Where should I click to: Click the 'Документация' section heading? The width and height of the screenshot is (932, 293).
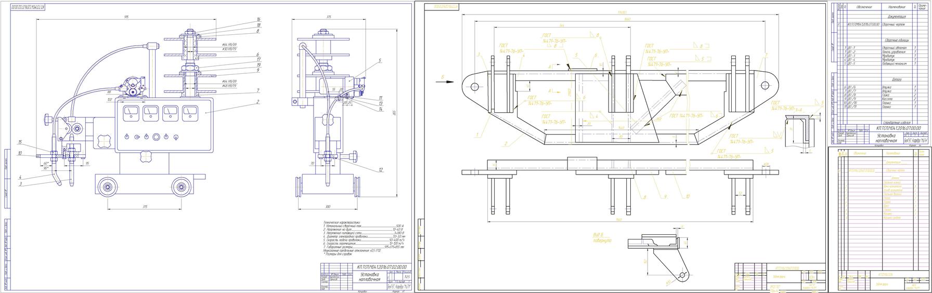897,17
